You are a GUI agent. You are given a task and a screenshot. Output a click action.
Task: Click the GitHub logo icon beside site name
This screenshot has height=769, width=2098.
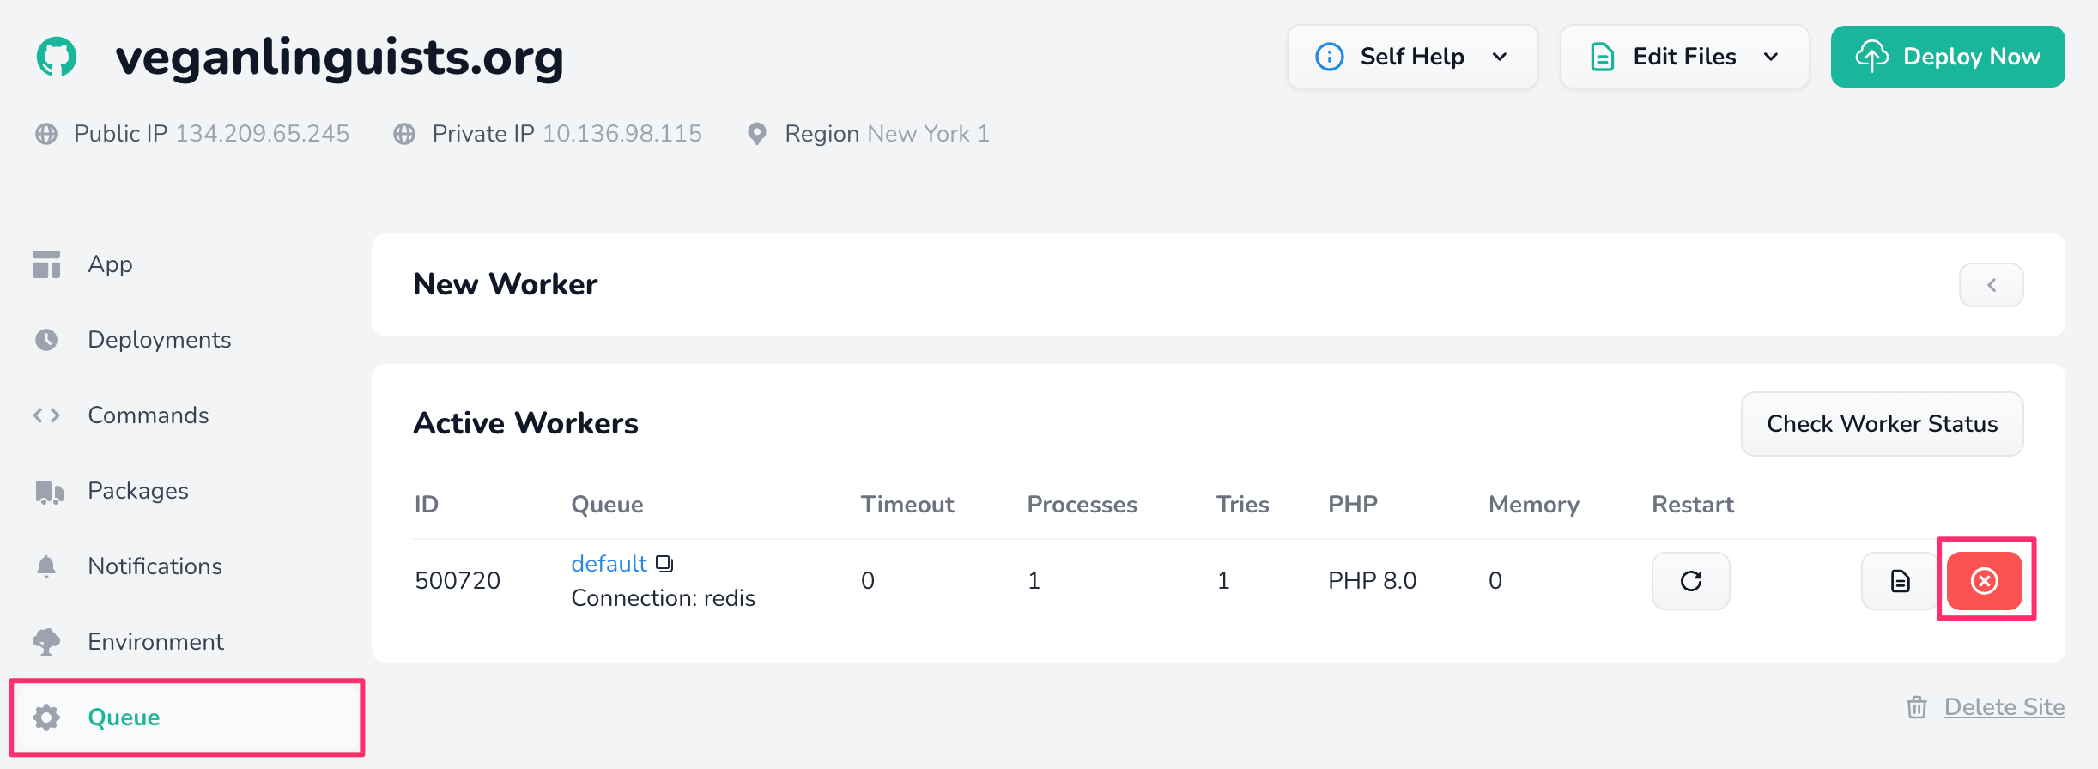click(57, 57)
